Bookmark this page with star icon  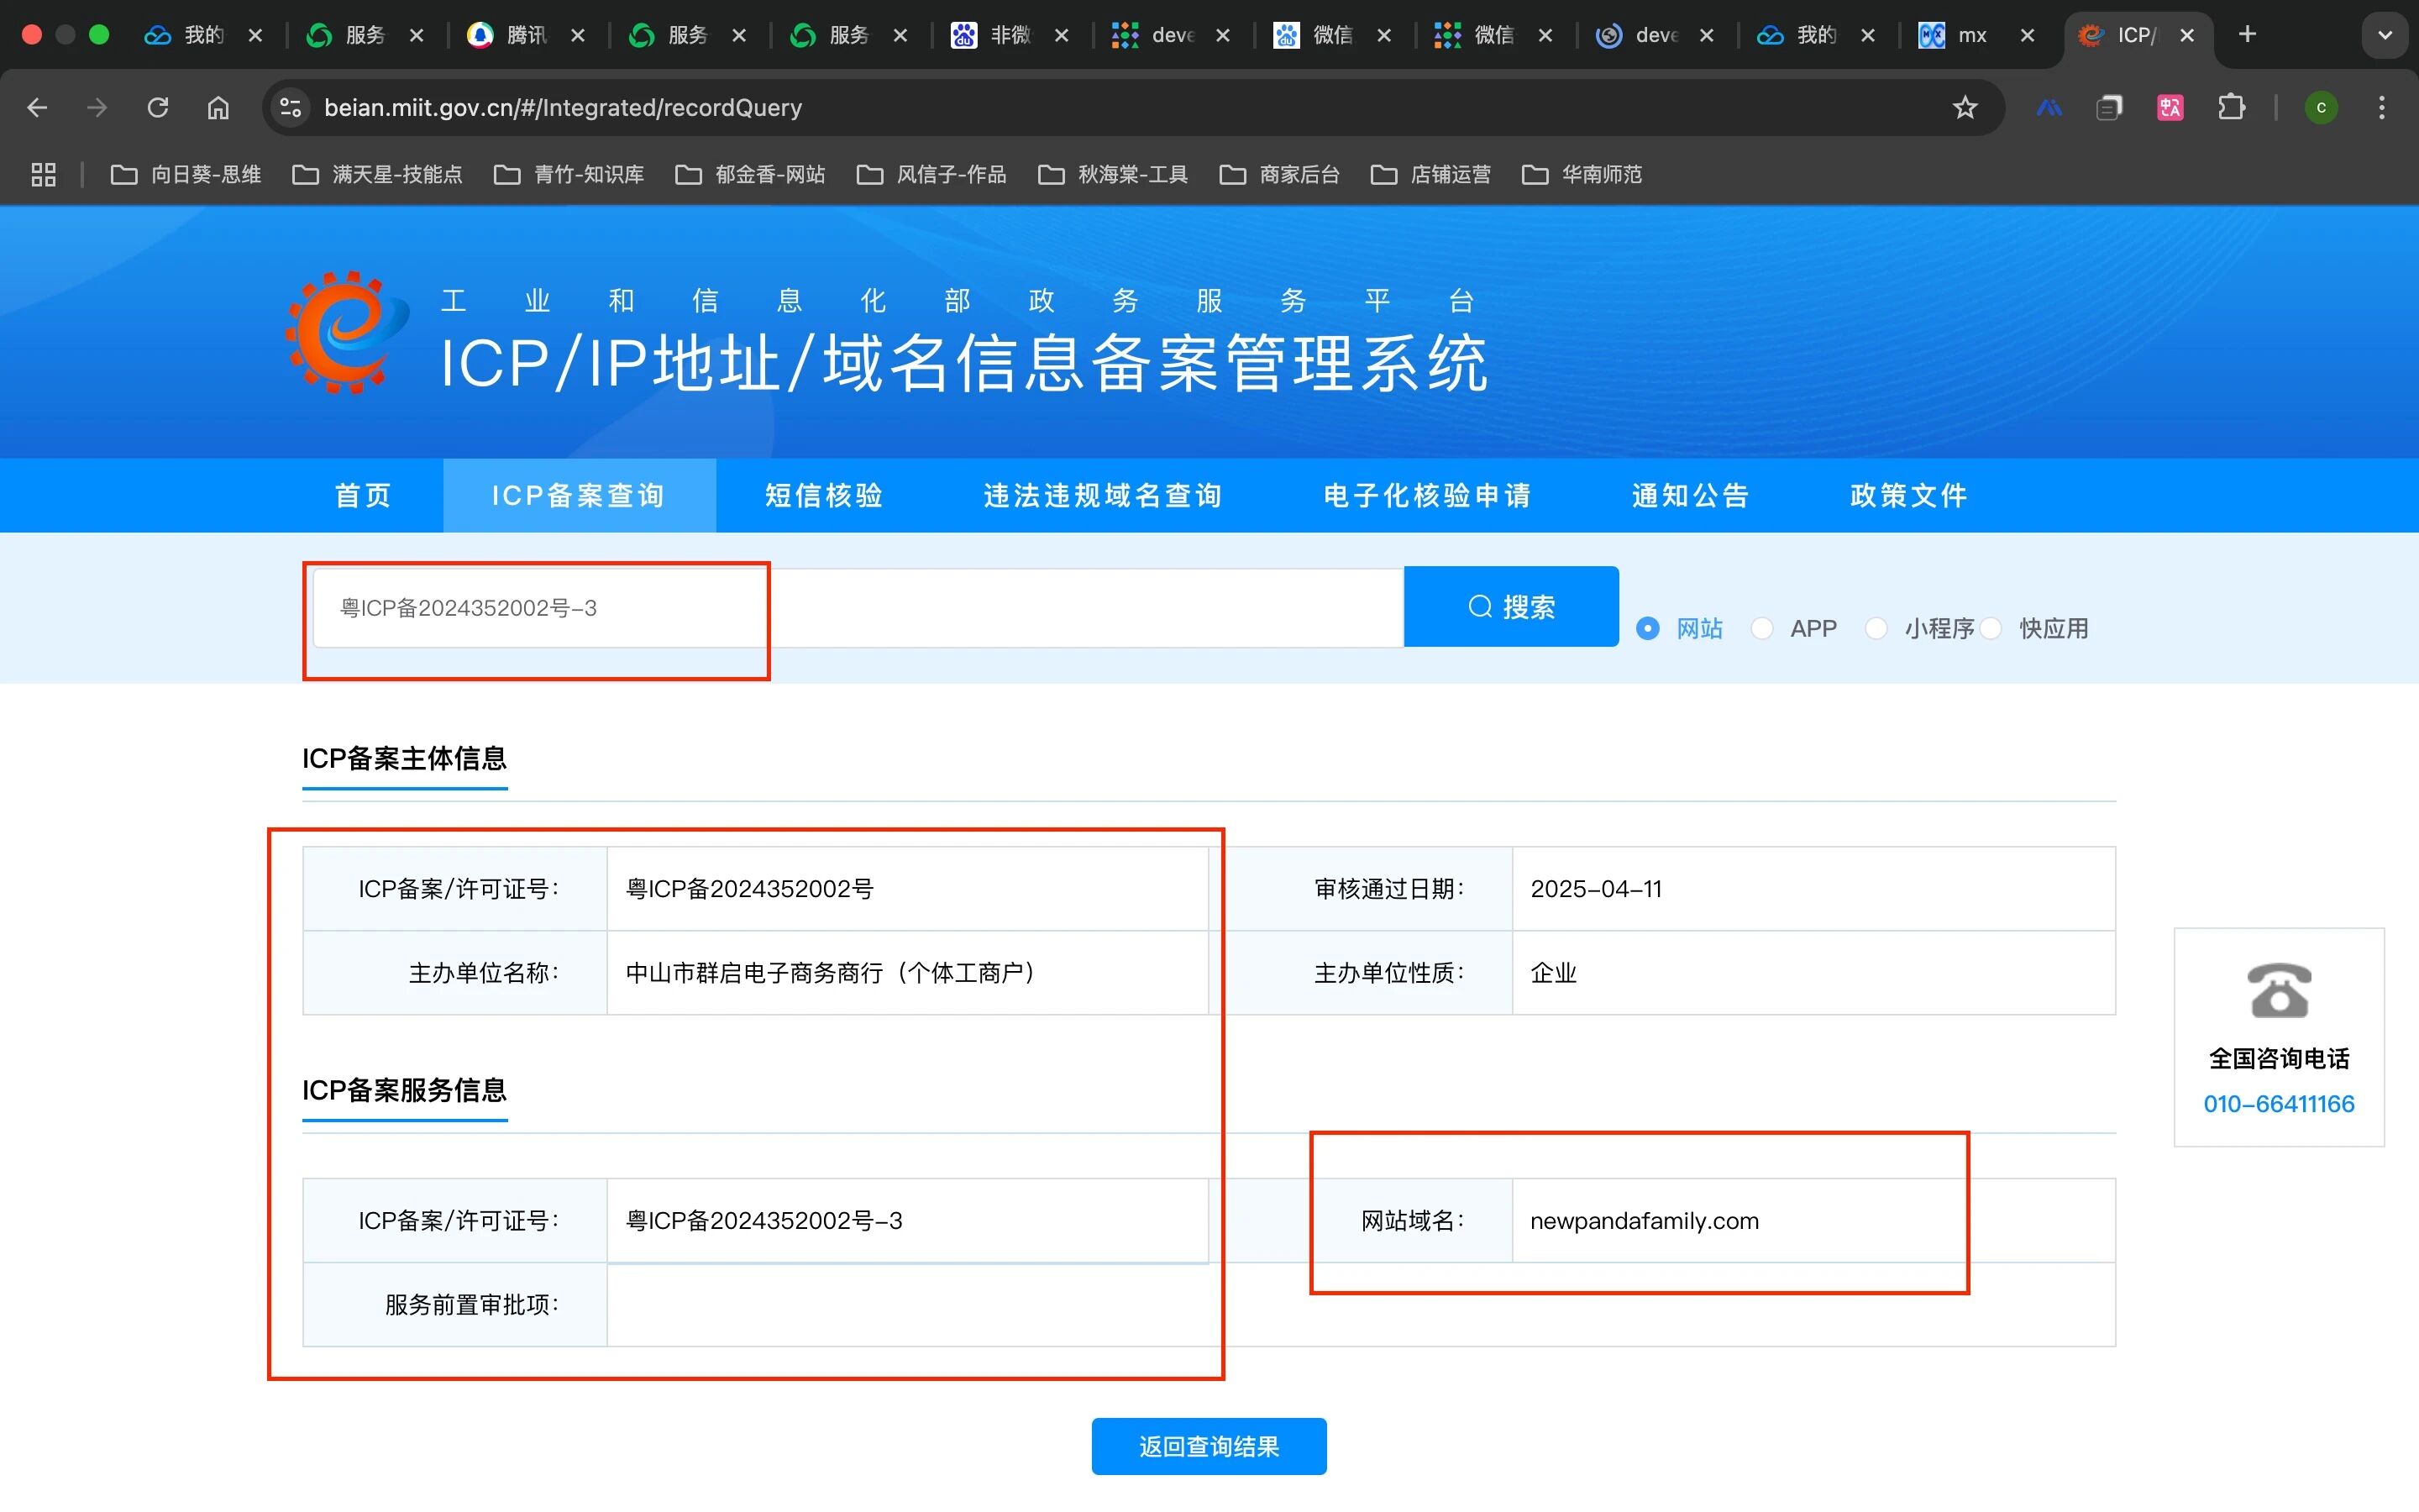point(1965,107)
